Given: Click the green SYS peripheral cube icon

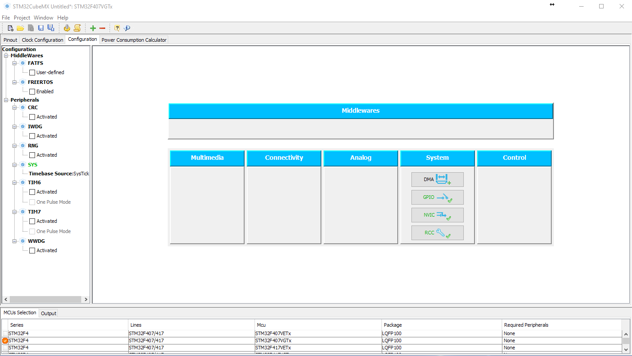Looking at the screenshot, I should [23, 165].
